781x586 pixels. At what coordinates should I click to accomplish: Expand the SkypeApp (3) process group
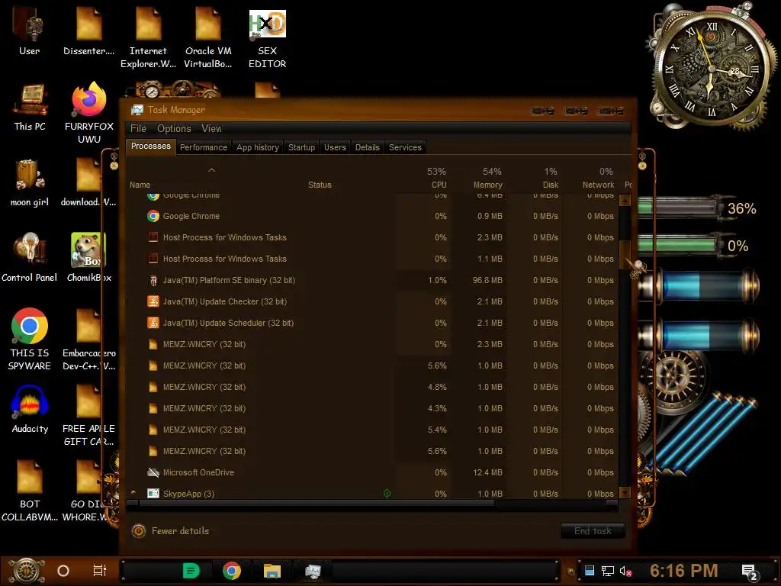tap(133, 494)
